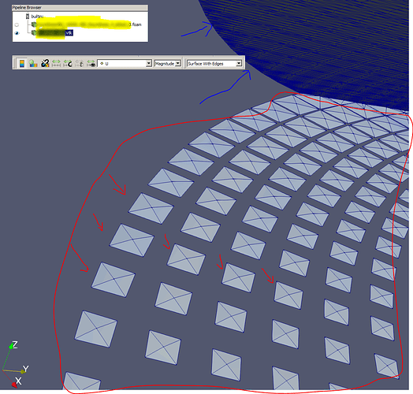Toggle color legend visibility icon
The height and width of the screenshot is (394, 413).
point(22,64)
